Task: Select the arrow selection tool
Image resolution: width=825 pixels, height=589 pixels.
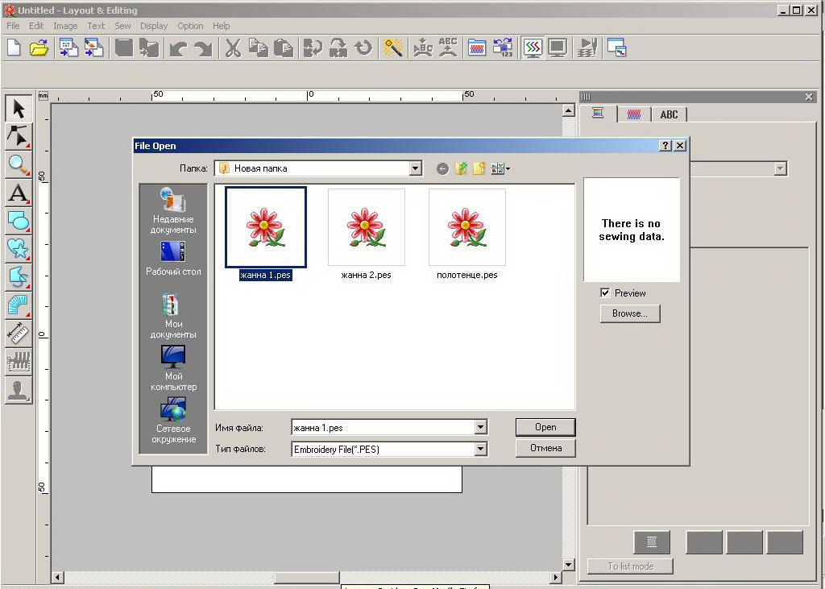Action: pos(19,108)
